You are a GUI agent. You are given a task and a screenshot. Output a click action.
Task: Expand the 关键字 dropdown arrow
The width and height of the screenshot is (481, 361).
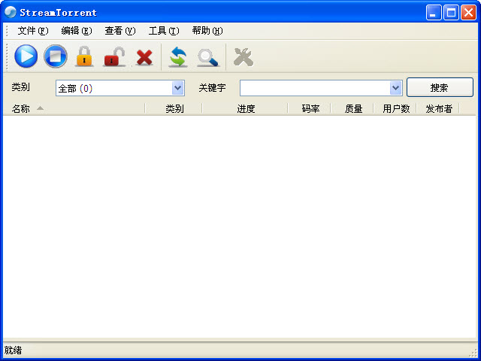tap(396, 88)
